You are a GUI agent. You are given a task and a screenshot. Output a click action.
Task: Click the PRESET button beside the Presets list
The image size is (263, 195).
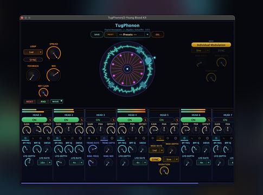coord(111,35)
